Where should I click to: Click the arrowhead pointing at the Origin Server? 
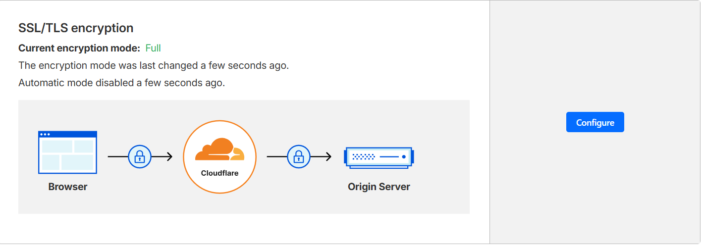coord(328,157)
